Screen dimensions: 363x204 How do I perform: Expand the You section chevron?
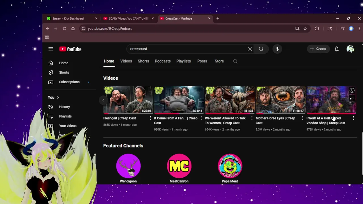58,97
